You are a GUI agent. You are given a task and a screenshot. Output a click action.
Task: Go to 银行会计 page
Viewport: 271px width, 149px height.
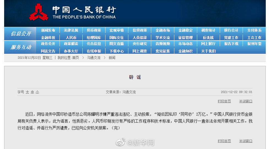[231, 30]
